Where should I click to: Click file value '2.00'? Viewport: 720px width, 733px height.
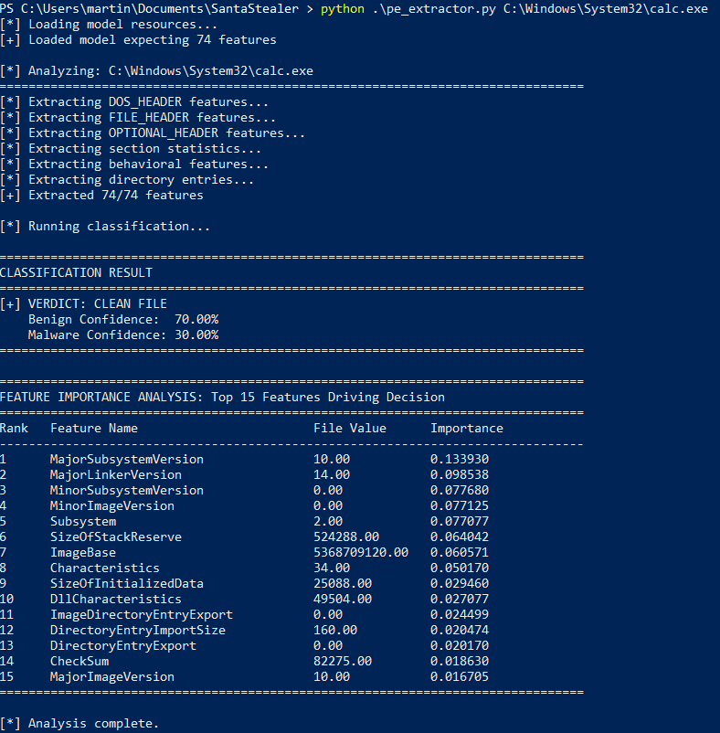328,522
